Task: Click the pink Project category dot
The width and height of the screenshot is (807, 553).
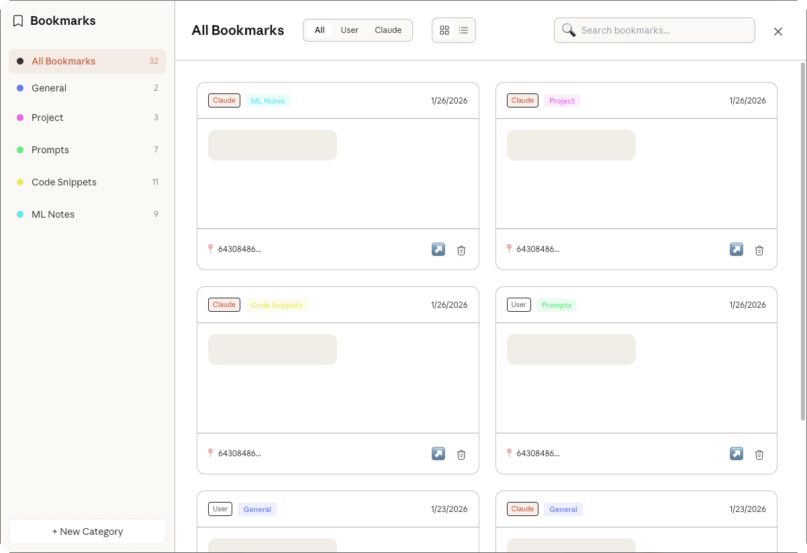Action: click(20, 118)
